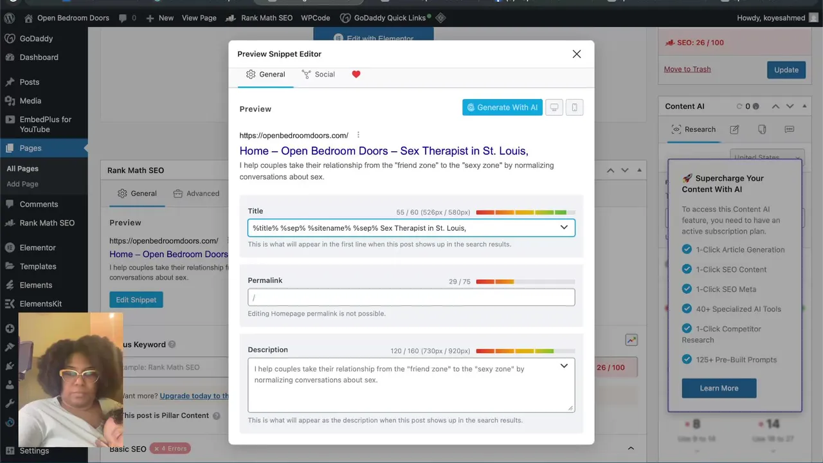
Task: Click the WordPress logo in admin bar
Action: [10, 18]
